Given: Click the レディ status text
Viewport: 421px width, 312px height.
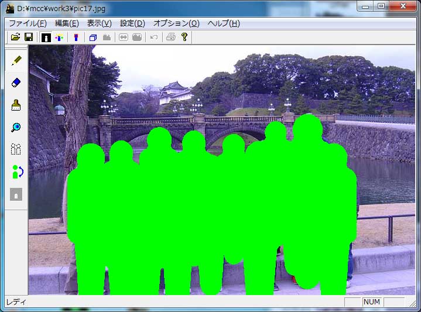Looking at the screenshot, I should click(16, 302).
